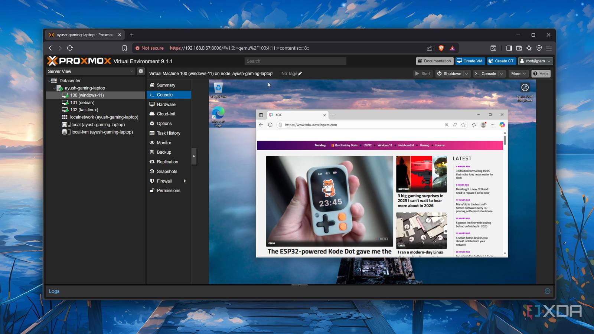594x334 pixels.
Task: Edit tags with the pencil icon
Action: tap(300, 73)
